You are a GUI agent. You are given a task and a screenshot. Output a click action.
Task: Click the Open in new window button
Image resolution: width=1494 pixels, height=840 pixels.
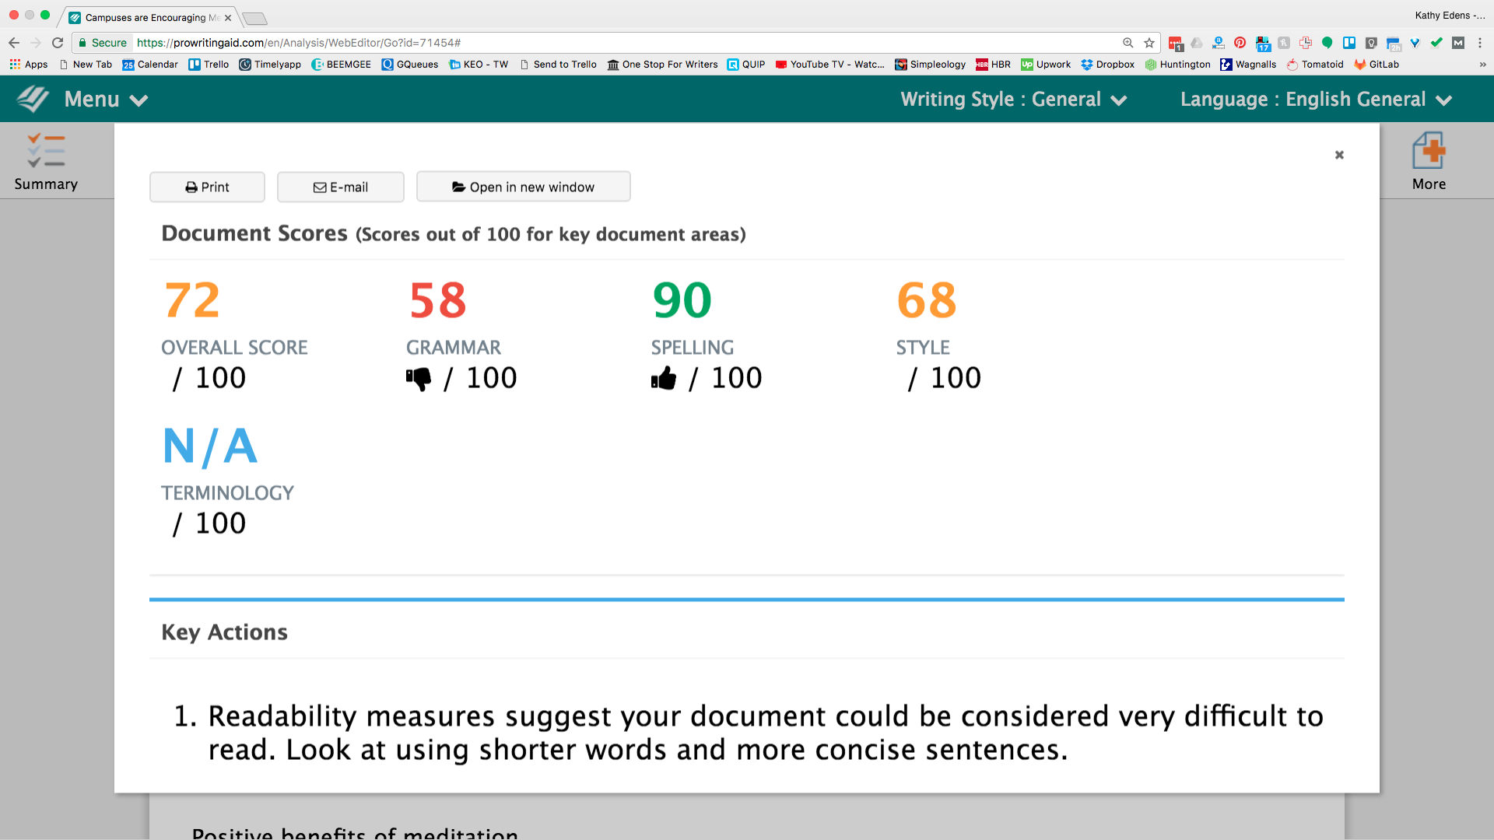(x=523, y=187)
